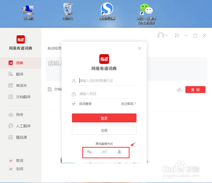Maximize the Youdao dictionary window
The image size is (212, 183).
195,36
